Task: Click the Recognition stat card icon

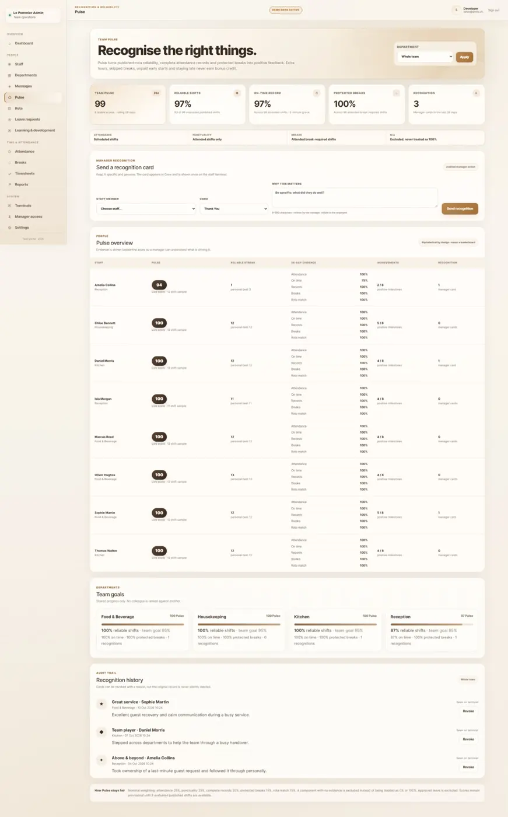Action: [476, 93]
